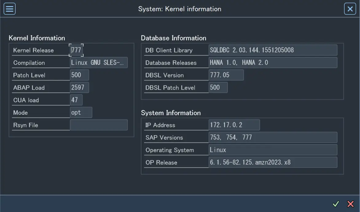This screenshot has height=212, width=360.
Task: Click the CUA load label
Action: point(26,100)
